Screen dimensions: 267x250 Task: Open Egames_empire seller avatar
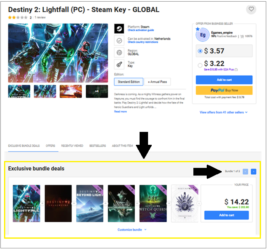[202, 35]
